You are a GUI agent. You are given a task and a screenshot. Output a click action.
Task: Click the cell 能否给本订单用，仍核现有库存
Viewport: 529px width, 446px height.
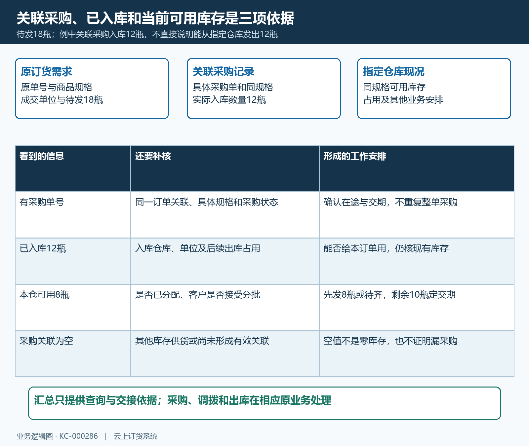tap(417, 261)
